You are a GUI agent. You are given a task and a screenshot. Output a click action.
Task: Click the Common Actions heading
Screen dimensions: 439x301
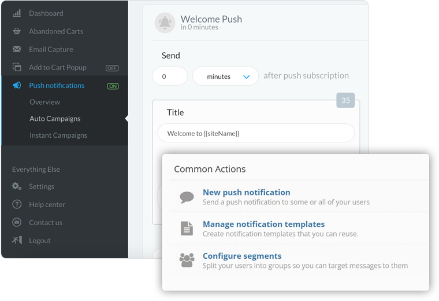(210, 169)
